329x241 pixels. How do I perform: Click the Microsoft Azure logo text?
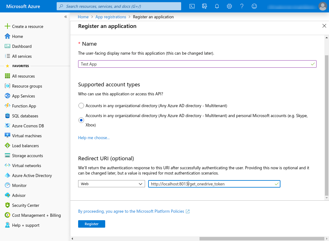tap(23, 6)
